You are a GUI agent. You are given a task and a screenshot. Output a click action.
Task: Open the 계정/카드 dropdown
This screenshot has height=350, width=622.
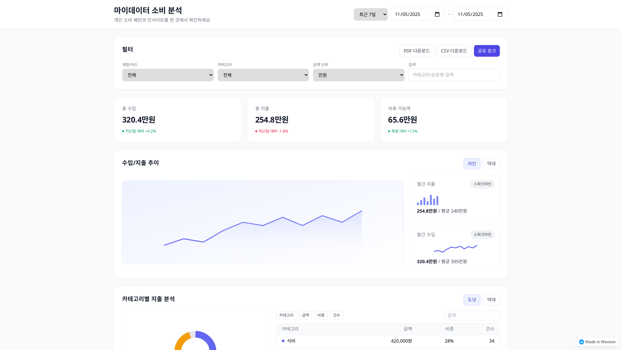tap(167, 75)
